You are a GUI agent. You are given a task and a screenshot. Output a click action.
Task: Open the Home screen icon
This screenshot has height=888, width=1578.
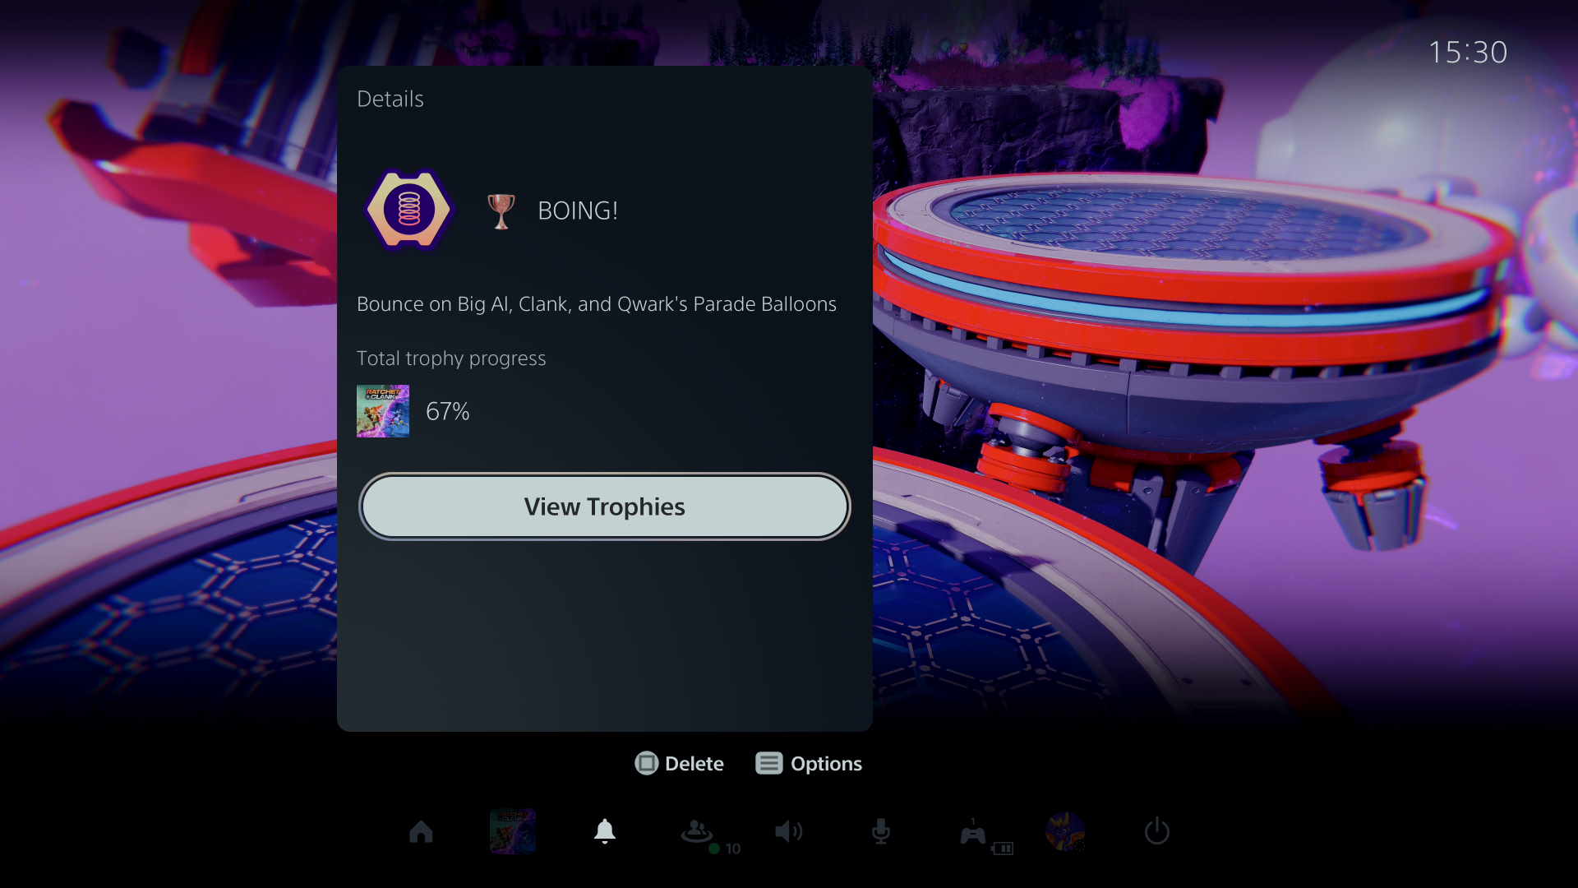pos(421,831)
